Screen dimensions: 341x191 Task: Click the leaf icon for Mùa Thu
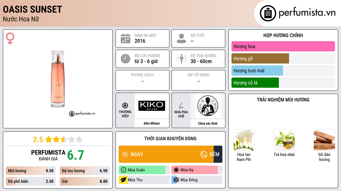click(x=124, y=180)
